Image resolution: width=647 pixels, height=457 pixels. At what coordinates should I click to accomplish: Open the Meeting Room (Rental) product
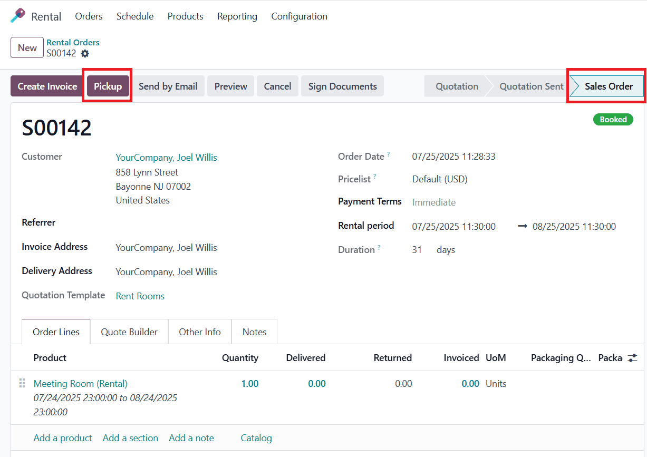click(x=80, y=384)
